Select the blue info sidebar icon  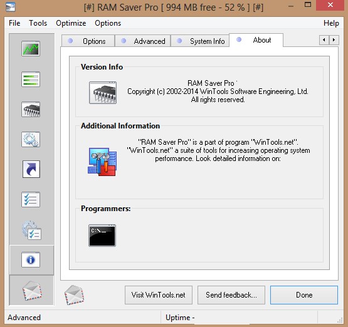tap(31, 259)
